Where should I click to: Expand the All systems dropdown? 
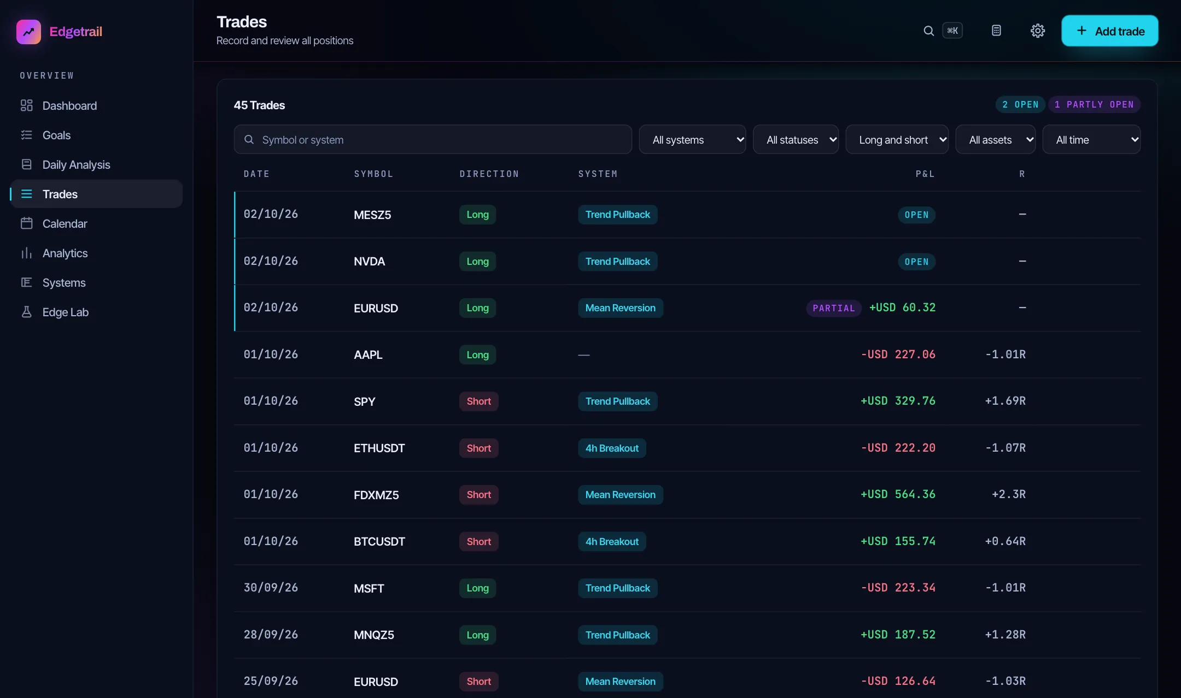[692, 140]
